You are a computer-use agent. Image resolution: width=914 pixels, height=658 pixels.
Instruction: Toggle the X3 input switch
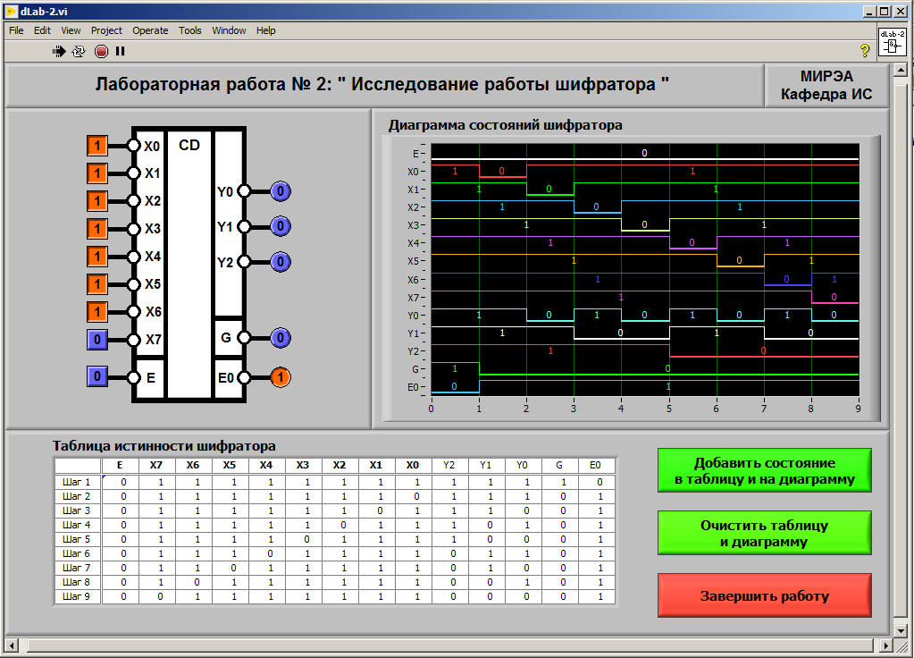coord(97,229)
